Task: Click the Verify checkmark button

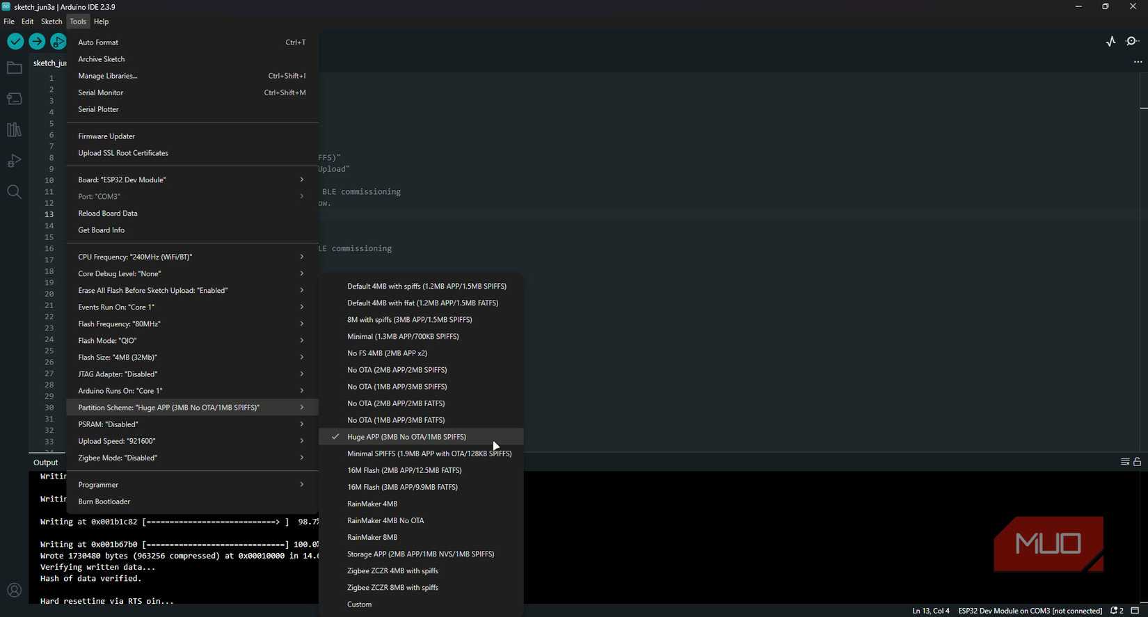Action: [15, 42]
